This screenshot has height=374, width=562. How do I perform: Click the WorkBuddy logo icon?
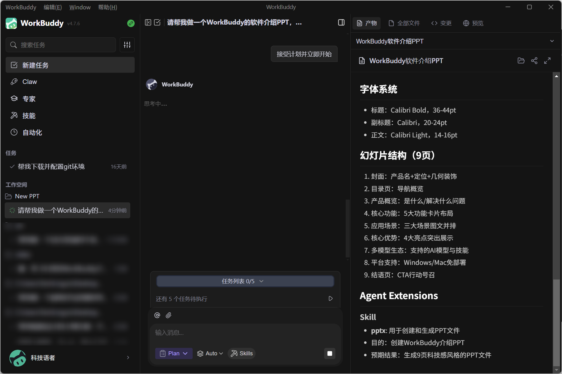[x=11, y=23]
